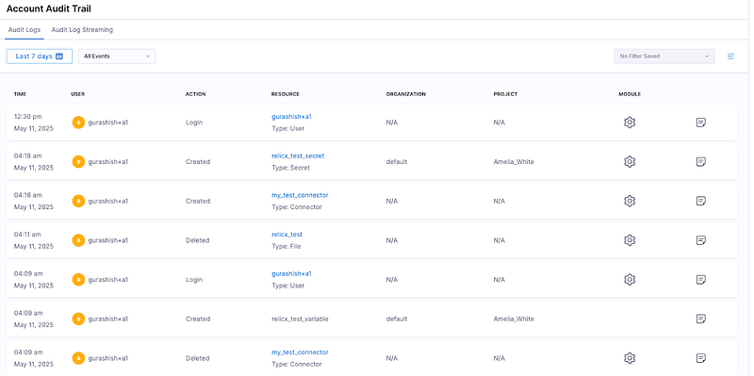The width and height of the screenshot is (754, 376).
Task: Click gear module icon in 04:09 am Deleted connector row
Action: (630, 358)
